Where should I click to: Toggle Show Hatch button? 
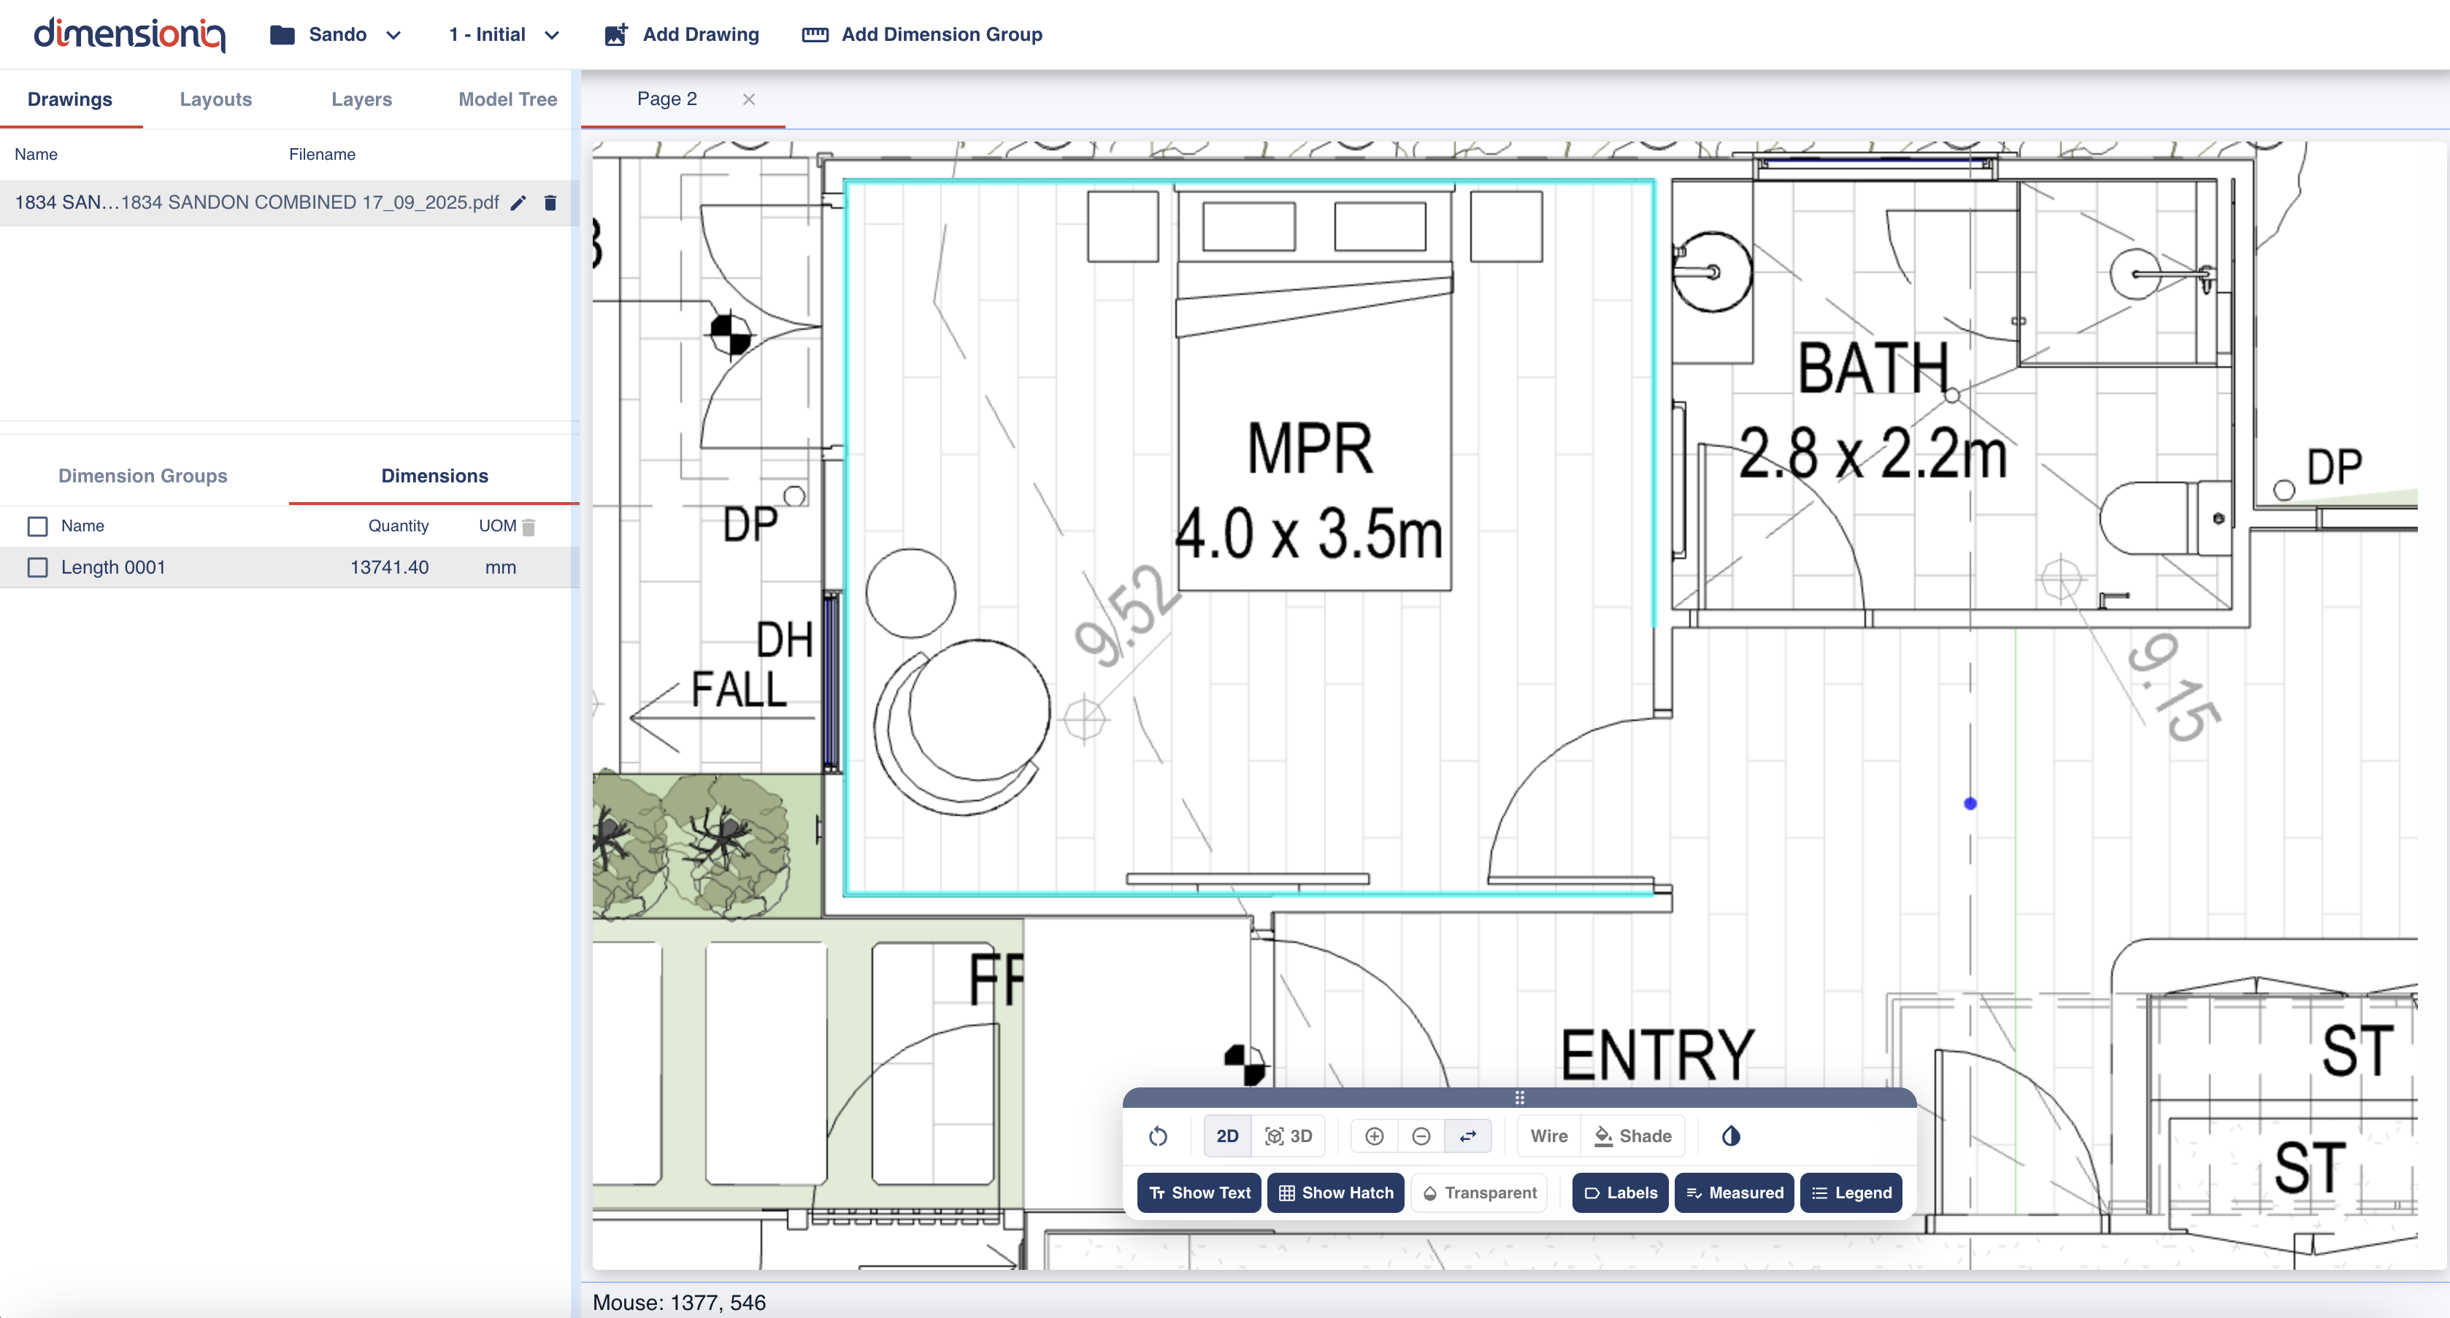[x=1335, y=1192]
